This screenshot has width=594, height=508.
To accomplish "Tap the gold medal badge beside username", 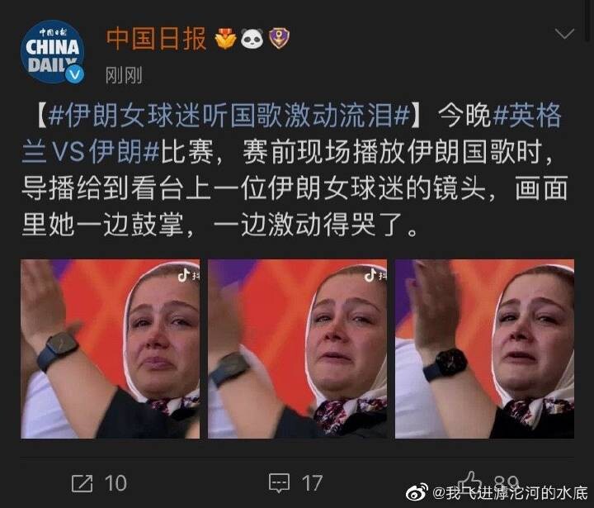I will pos(225,39).
